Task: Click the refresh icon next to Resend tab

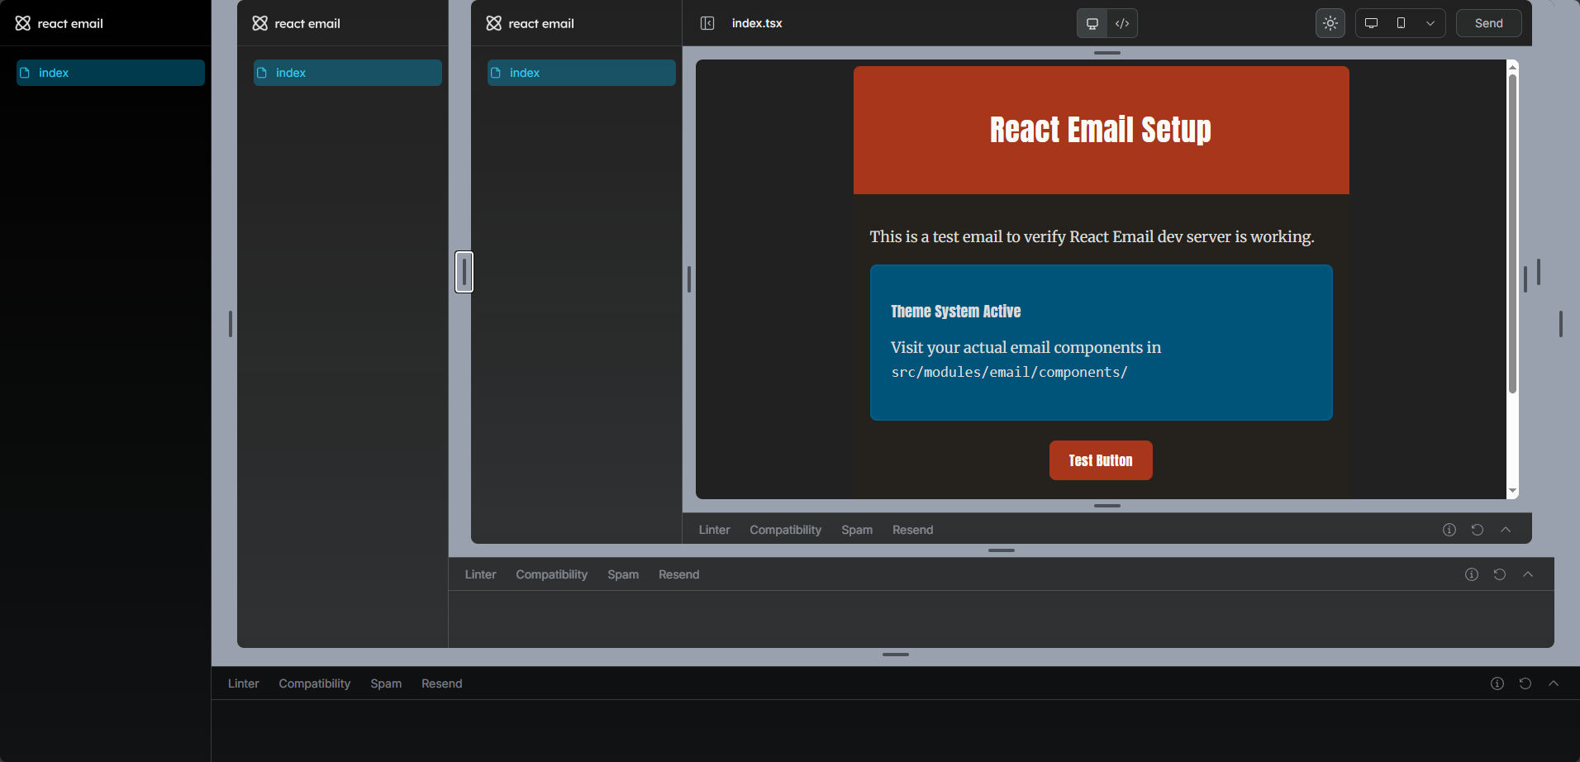Action: (x=1477, y=529)
